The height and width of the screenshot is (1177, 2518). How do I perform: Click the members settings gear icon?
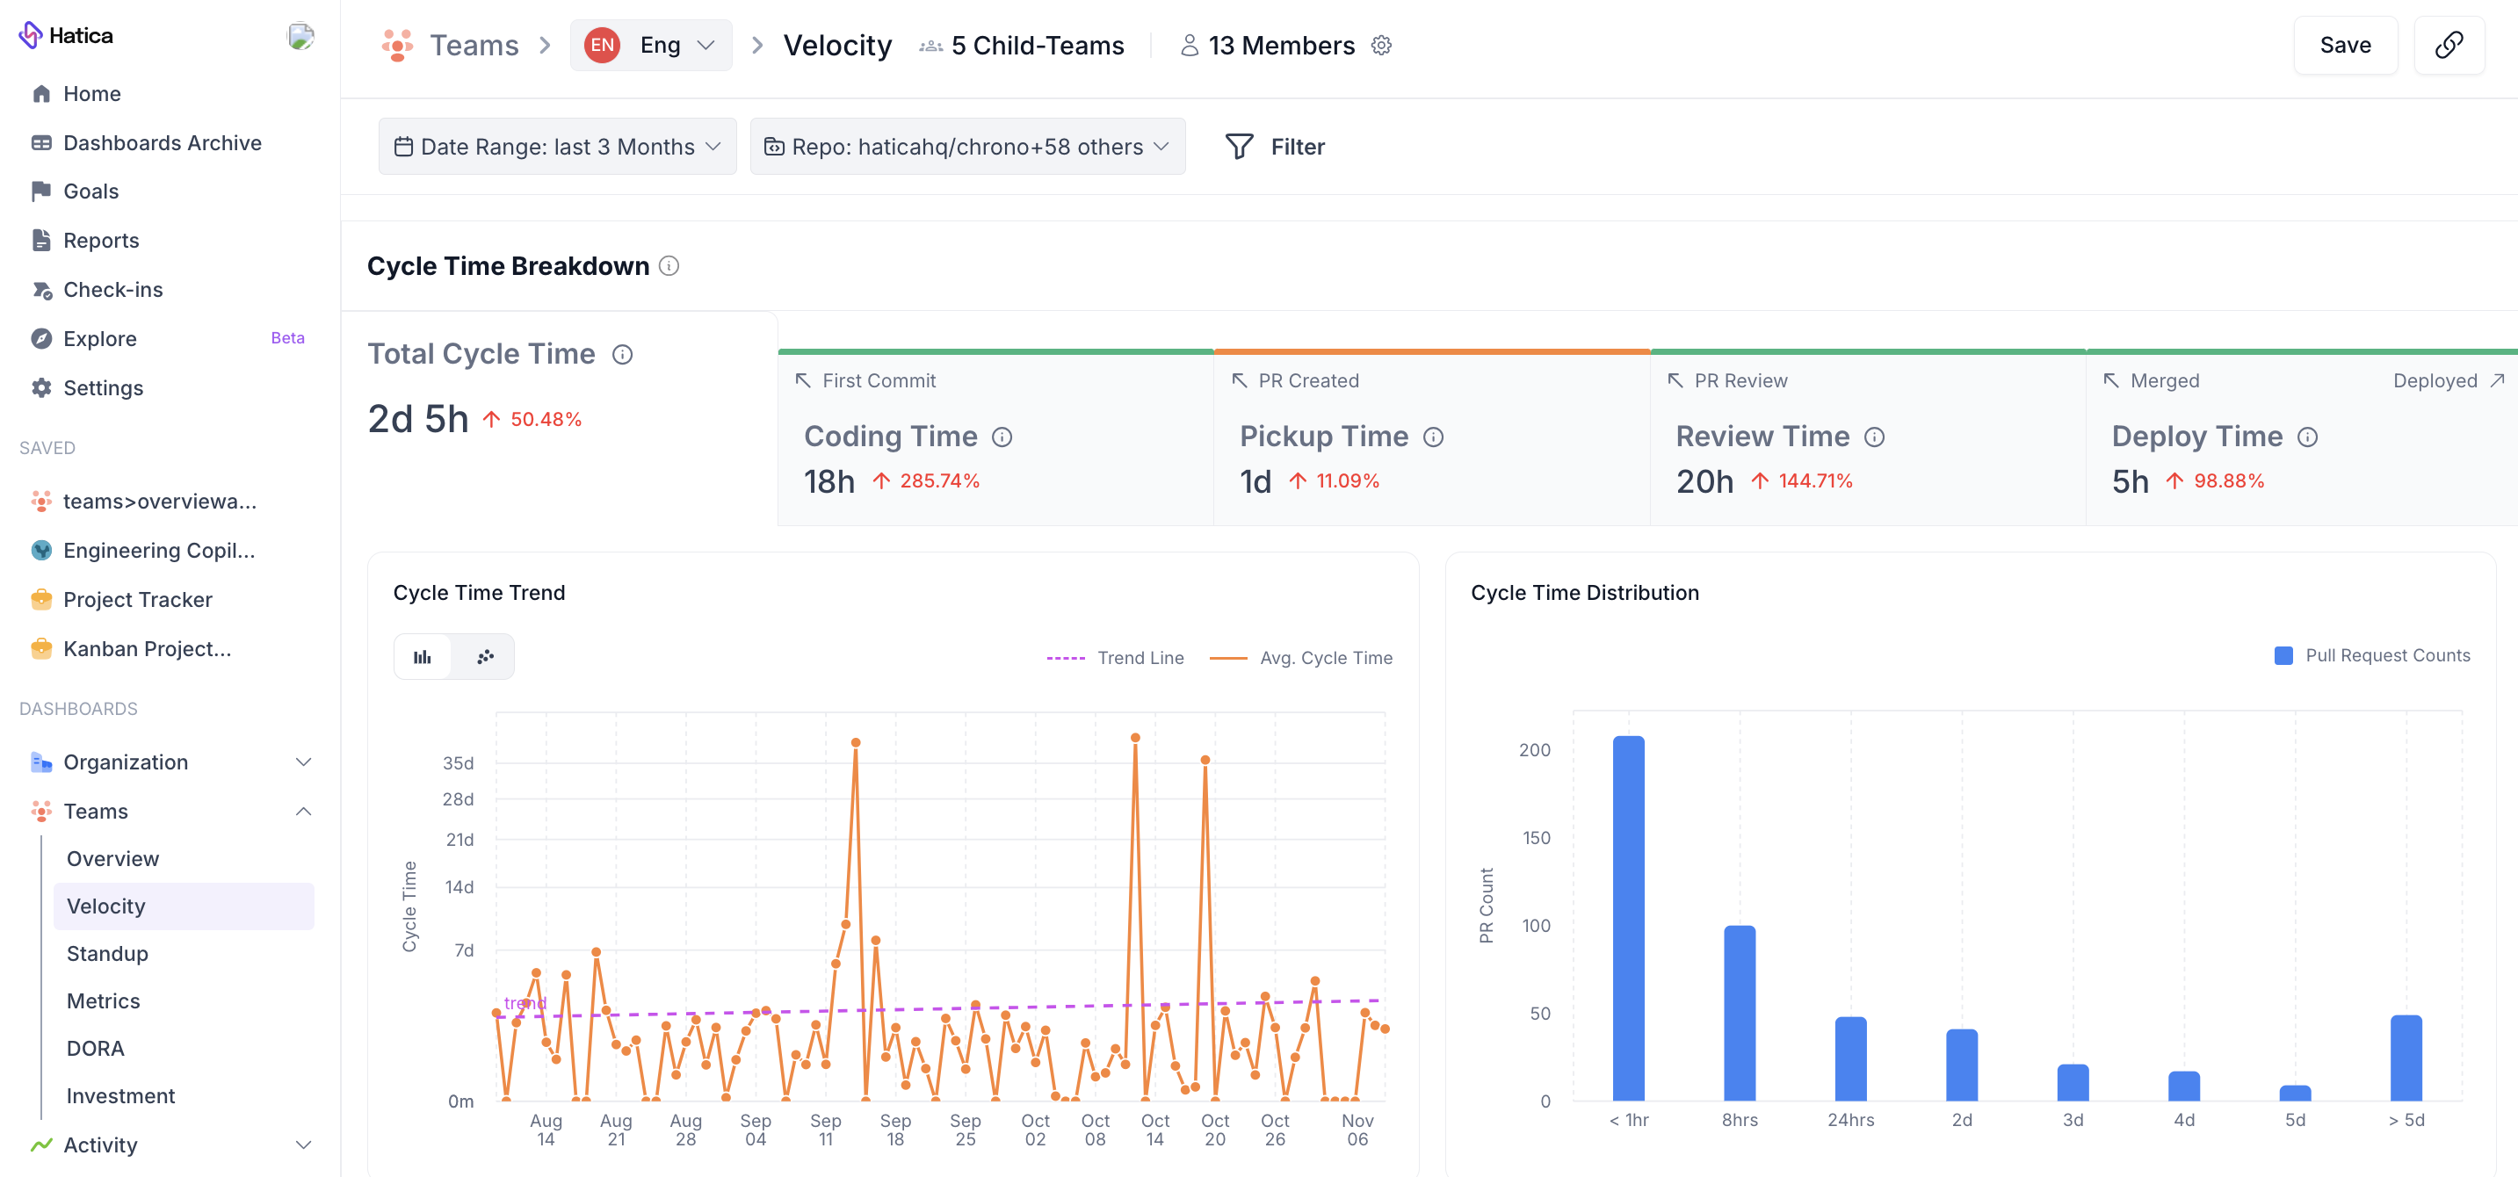pyautogui.click(x=1380, y=45)
